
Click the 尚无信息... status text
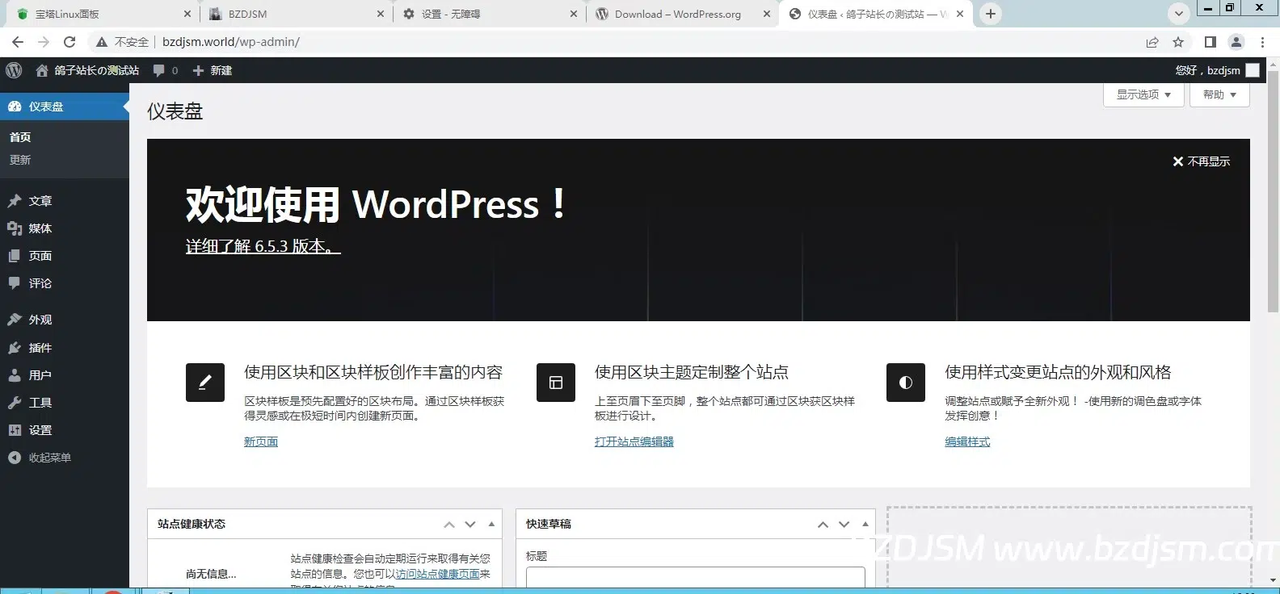(211, 574)
